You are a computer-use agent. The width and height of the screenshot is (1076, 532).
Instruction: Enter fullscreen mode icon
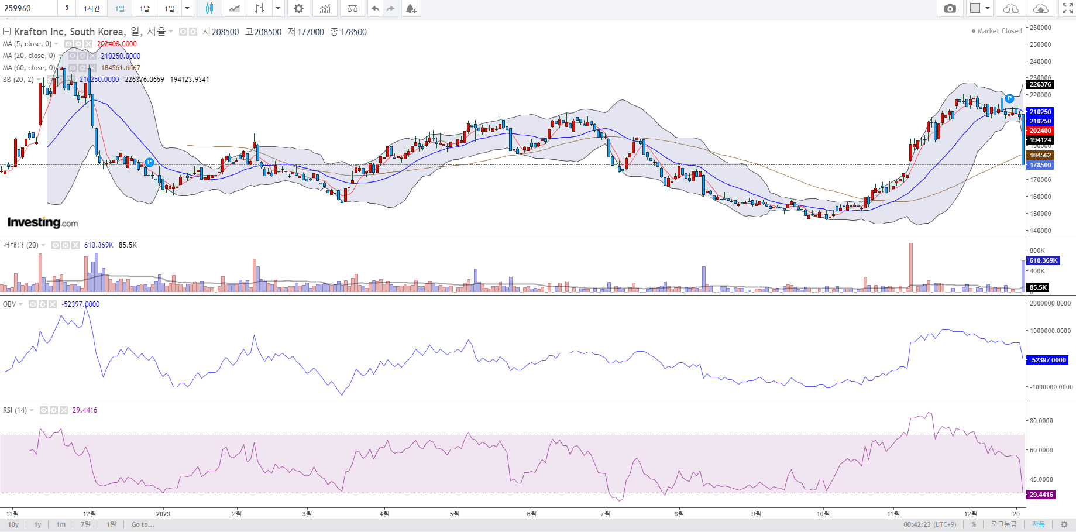(x=1068, y=8)
